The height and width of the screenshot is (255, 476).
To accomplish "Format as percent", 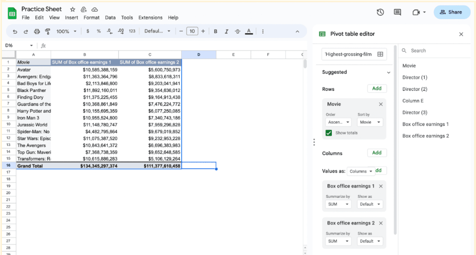I will pyautogui.click(x=99, y=31).
